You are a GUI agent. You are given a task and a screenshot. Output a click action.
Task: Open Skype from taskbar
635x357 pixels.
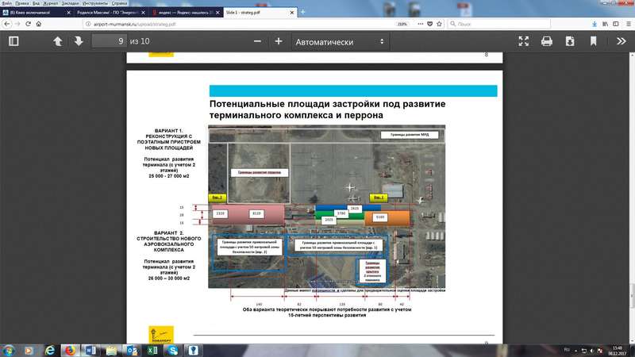pyautogui.click(x=173, y=351)
